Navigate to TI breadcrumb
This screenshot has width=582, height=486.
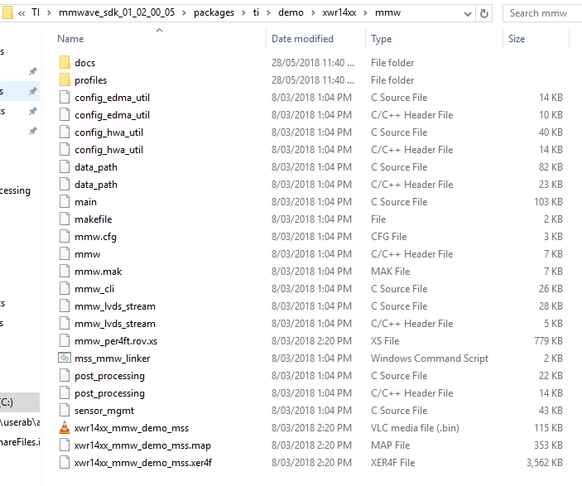36,12
